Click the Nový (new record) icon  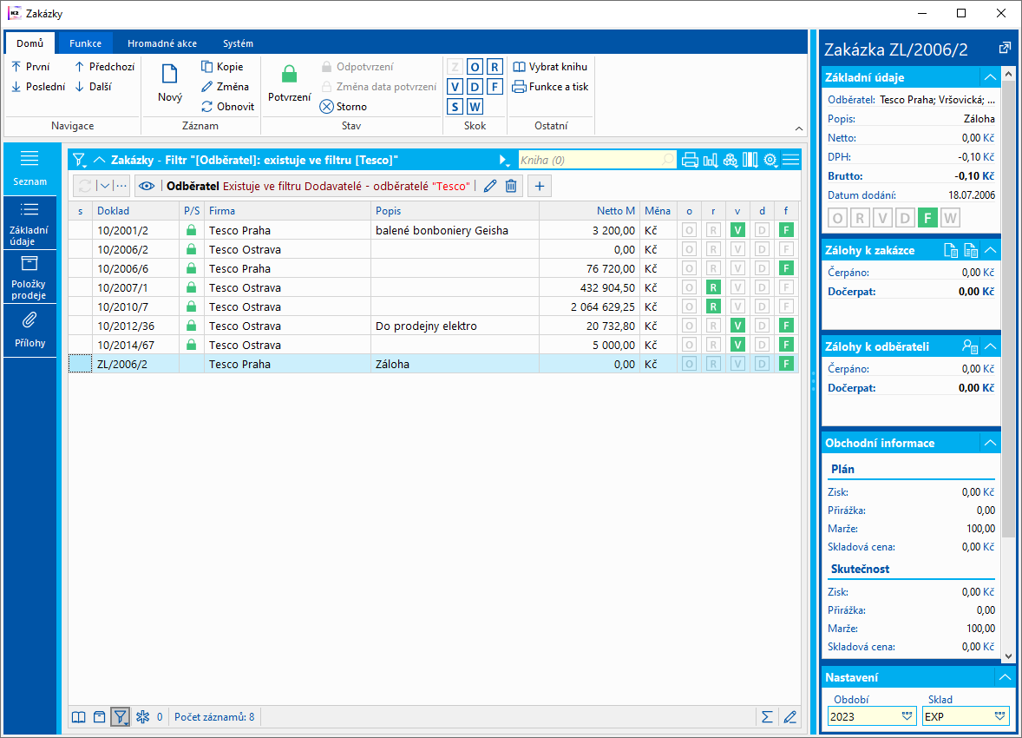[169, 76]
